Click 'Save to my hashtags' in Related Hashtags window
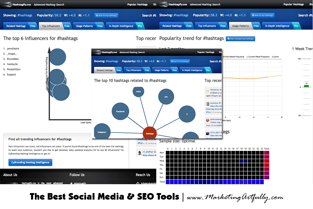The image size is (313, 209). 180,61
